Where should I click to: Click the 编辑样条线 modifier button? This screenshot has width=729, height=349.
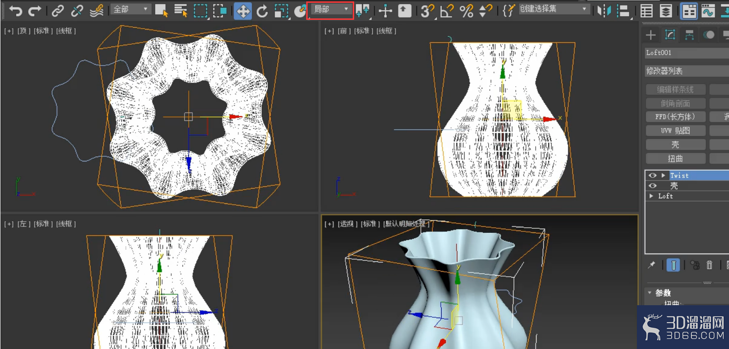click(676, 89)
